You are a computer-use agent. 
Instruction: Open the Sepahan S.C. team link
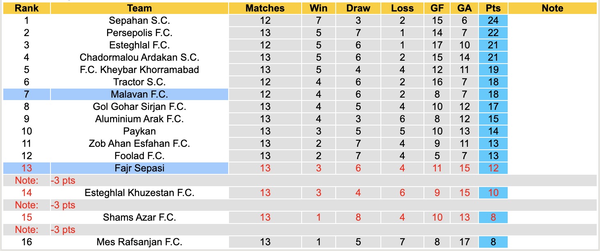(x=139, y=21)
